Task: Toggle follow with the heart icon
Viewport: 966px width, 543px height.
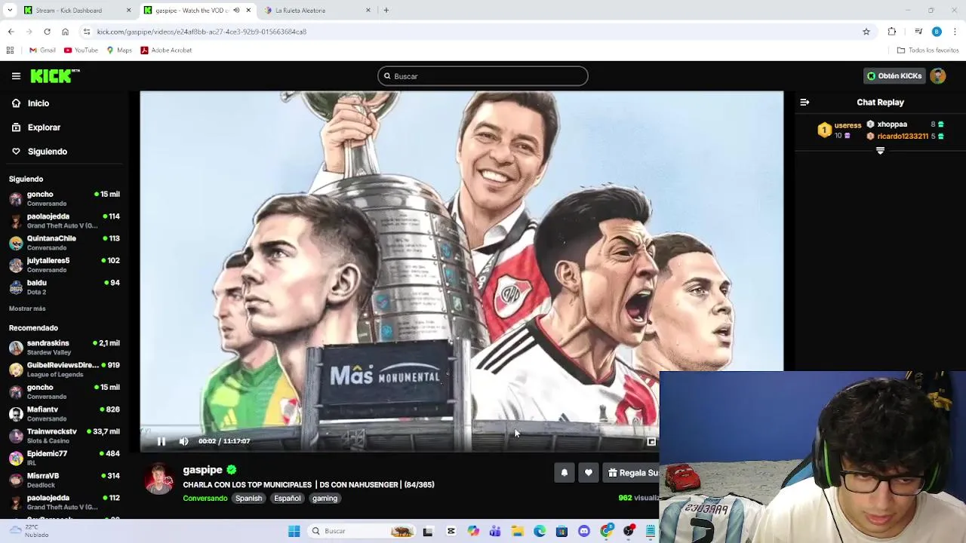Action: pos(589,473)
